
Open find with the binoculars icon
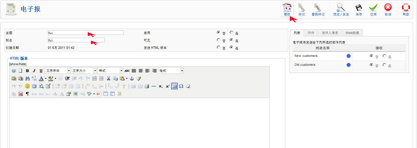(x=27, y=79)
